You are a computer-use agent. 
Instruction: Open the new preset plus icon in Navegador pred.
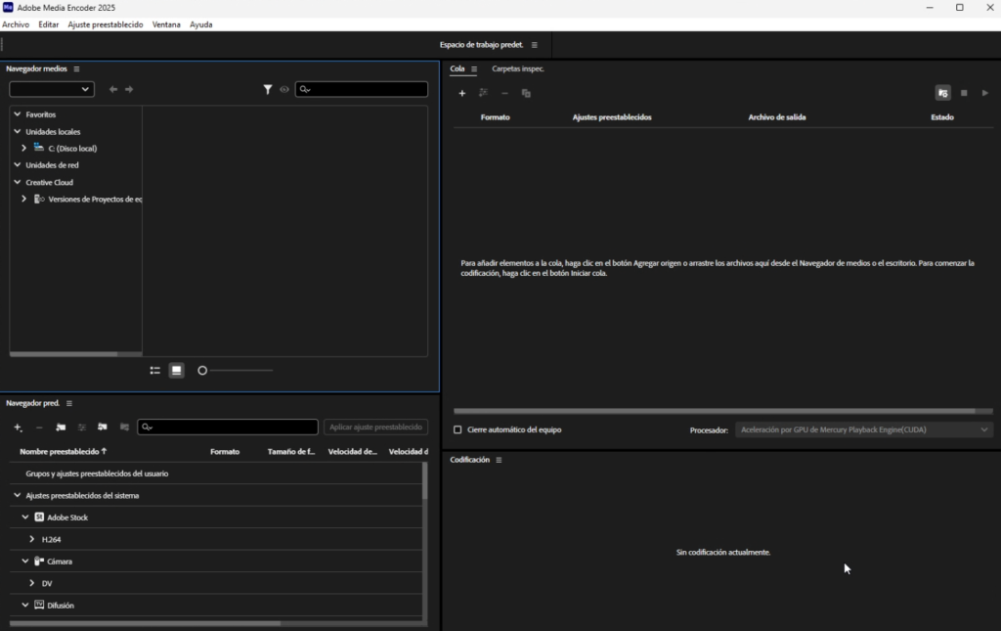(17, 428)
